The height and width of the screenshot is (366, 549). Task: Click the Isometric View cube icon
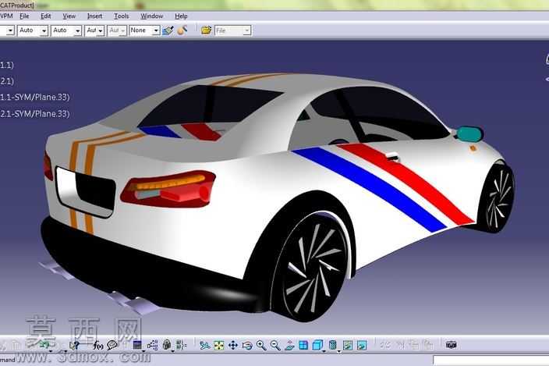317,346
